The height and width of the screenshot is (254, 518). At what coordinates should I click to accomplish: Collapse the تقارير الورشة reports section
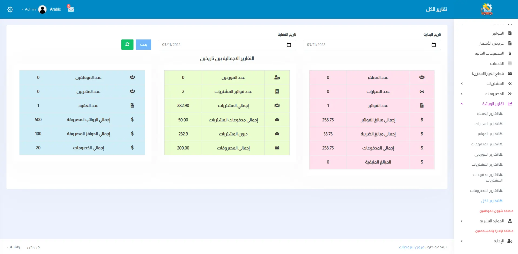coord(462,104)
